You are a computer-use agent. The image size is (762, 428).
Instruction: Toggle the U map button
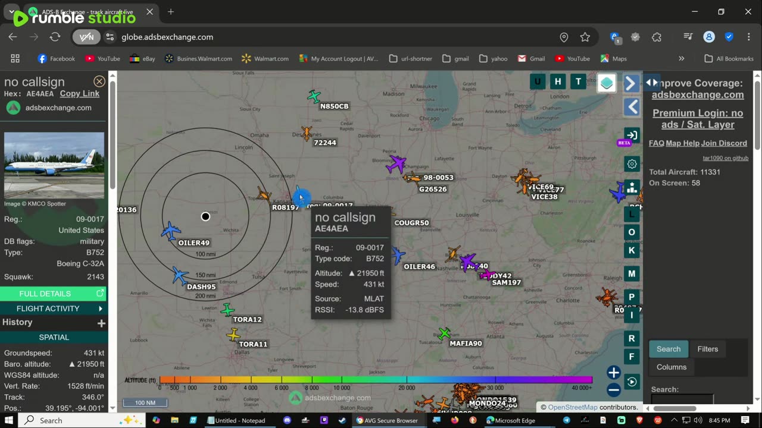click(x=538, y=82)
